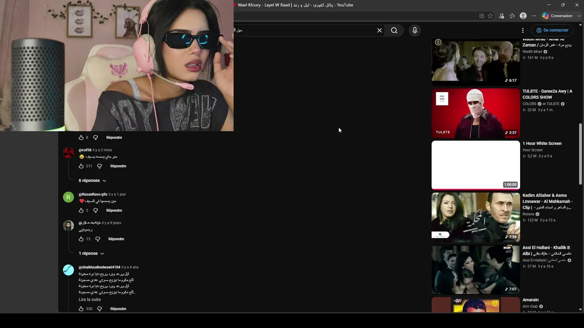Dislike the @RazanRass-g9z comment
The height and width of the screenshot is (328, 584).
(x=95, y=210)
